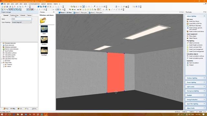Click the Save toolbar icon
The width and height of the screenshot is (207, 116).
pos(7,6)
